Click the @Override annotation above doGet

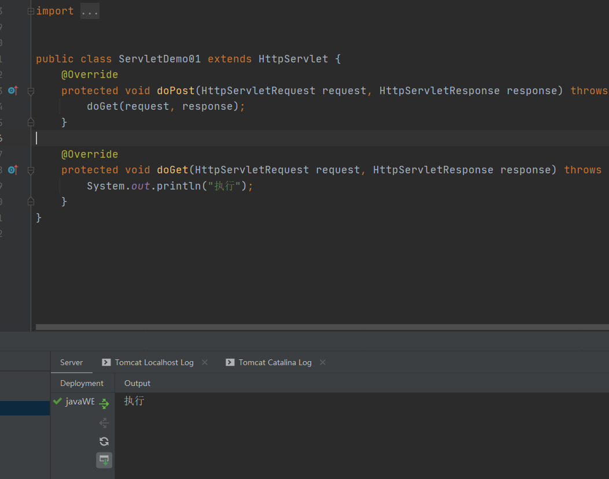click(90, 154)
